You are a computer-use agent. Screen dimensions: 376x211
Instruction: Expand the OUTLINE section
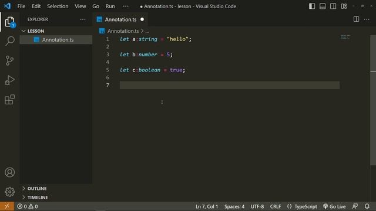point(37,189)
